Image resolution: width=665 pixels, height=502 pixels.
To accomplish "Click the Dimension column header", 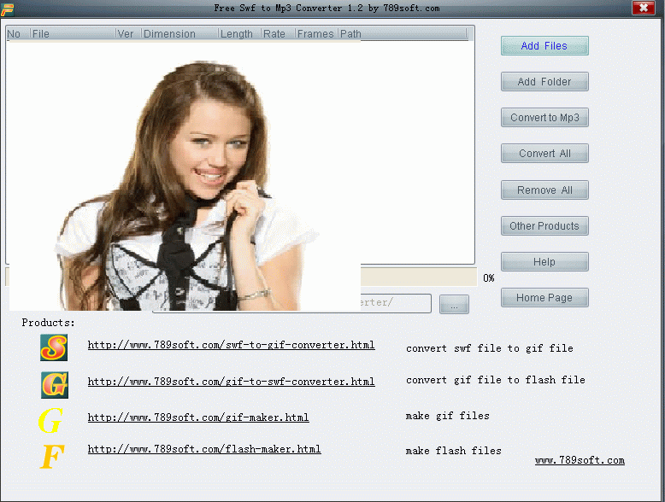I will [179, 34].
